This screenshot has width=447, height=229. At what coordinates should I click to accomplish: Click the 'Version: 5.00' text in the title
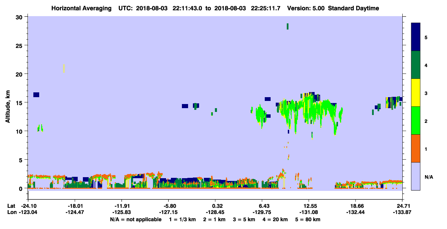tap(306, 8)
